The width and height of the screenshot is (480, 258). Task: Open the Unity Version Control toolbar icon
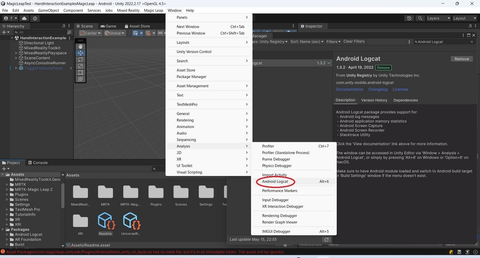click(x=35, y=18)
